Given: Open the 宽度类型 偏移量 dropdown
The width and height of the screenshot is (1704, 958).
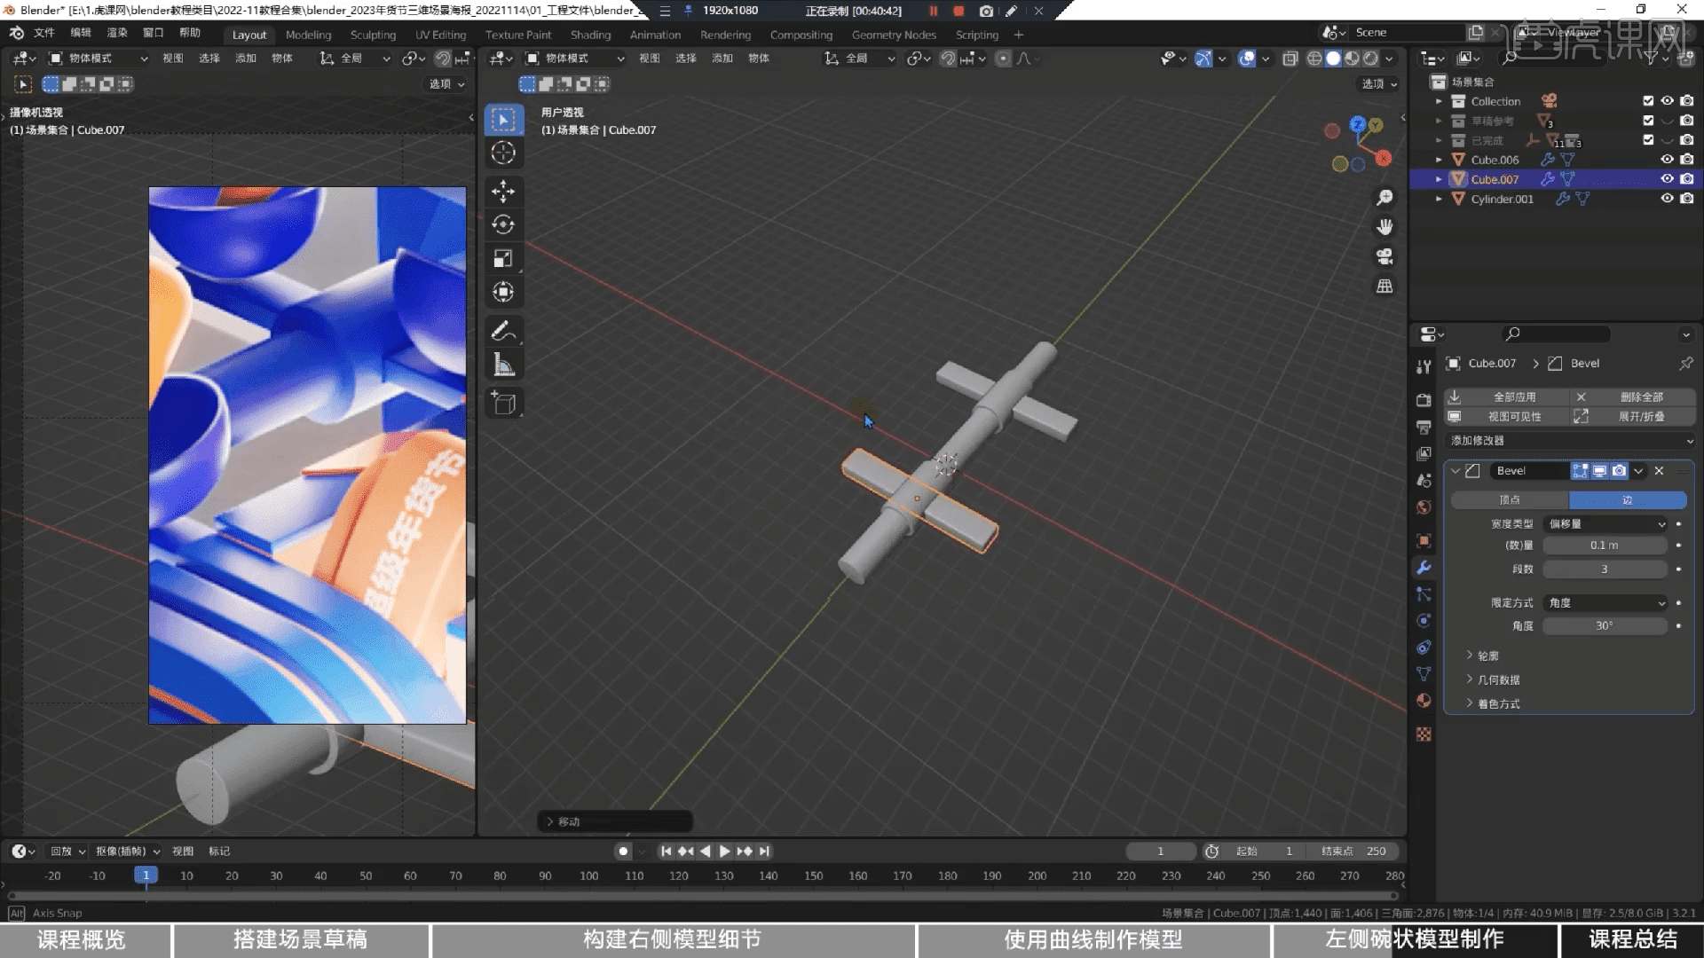Looking at the screenshot, I should pyautogui.click(x=1605, y=524).
